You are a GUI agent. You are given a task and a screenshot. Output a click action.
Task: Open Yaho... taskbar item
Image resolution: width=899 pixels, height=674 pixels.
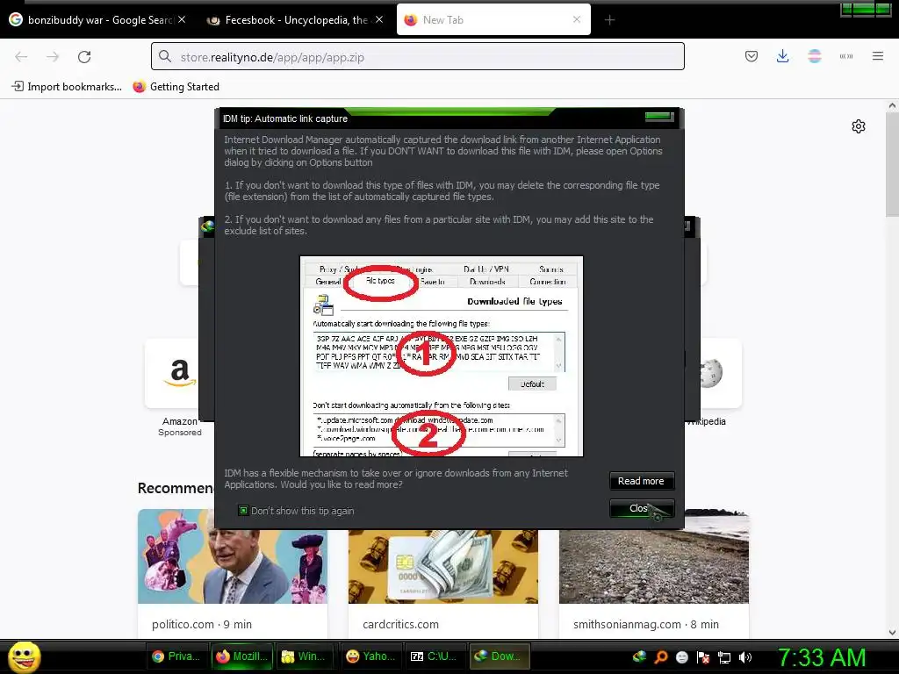(x=370, y=656)
